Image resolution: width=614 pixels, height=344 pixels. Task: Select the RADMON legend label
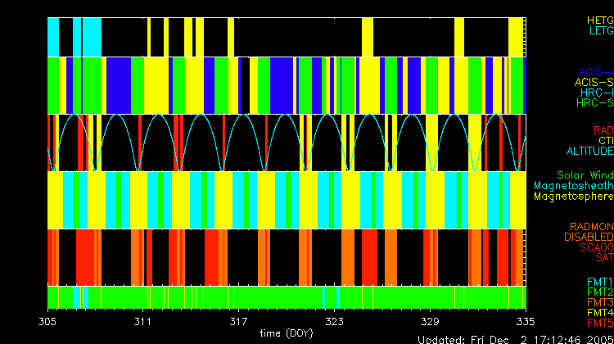click(592, 226)
